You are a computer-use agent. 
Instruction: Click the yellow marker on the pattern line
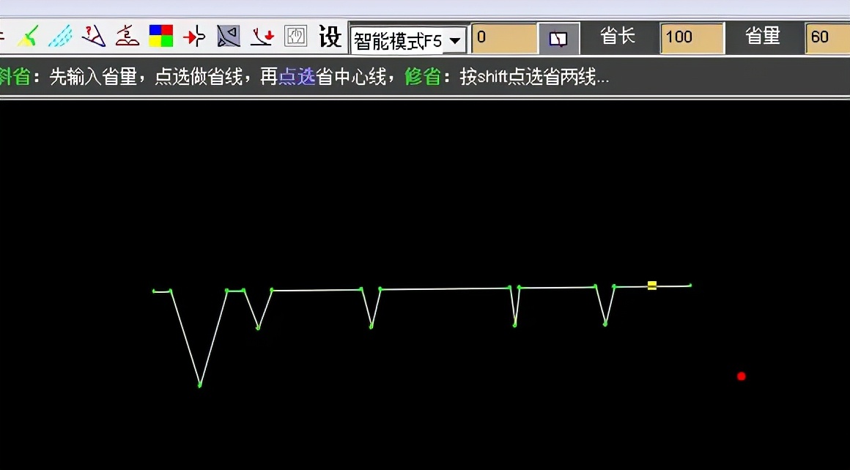pos(651,286)
